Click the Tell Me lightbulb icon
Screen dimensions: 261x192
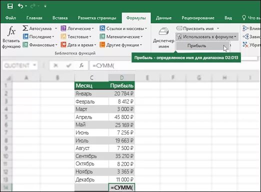244,17
